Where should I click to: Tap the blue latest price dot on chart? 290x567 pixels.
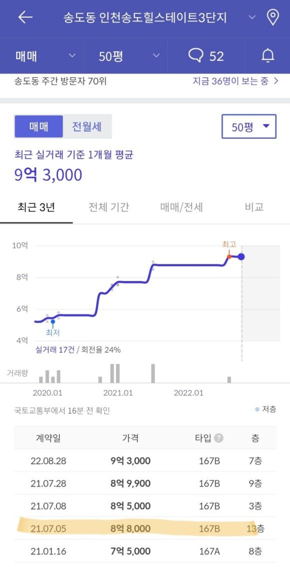coord(240,257)
